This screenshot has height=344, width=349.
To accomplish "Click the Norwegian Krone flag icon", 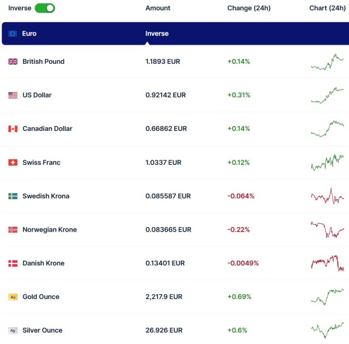I will click(13, 230).
